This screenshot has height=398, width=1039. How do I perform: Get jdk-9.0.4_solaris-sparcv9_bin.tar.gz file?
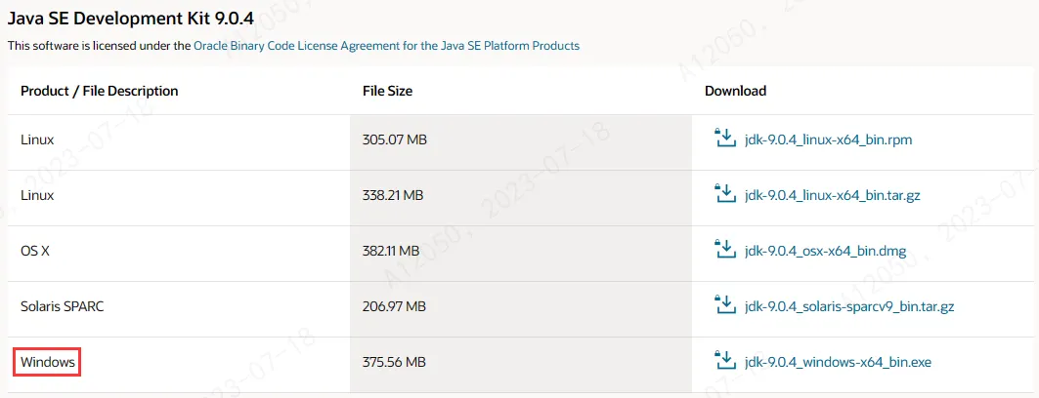pos(848,307)
